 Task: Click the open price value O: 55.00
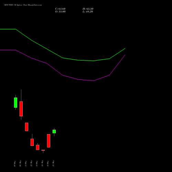[x=60, y=12]
